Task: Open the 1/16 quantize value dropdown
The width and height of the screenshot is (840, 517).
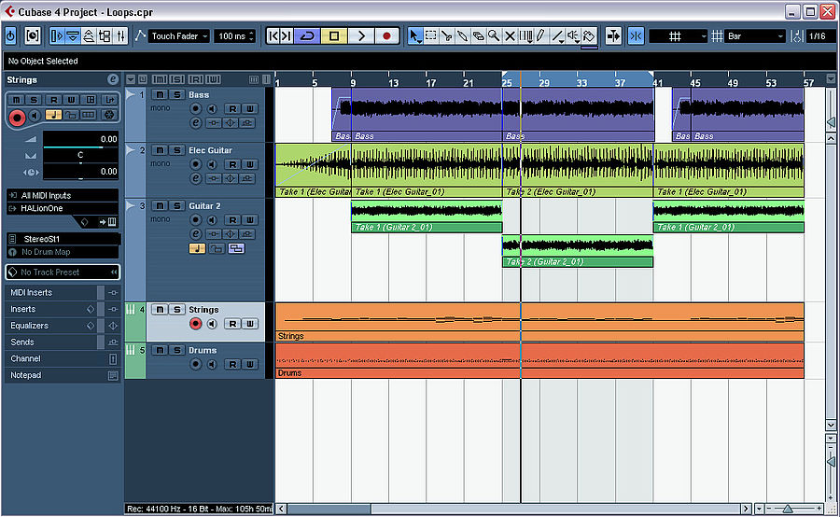Action: 819,35
